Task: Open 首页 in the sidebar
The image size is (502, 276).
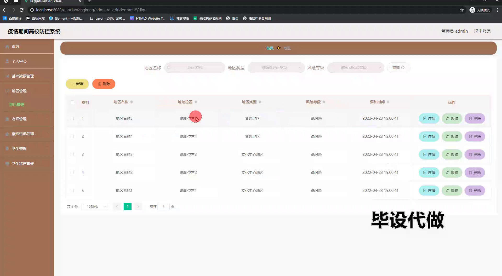Action: pyautogui.click(x=27, y=46)
